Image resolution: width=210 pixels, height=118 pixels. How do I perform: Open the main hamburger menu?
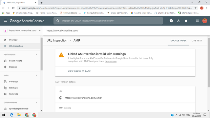(6, 21)
